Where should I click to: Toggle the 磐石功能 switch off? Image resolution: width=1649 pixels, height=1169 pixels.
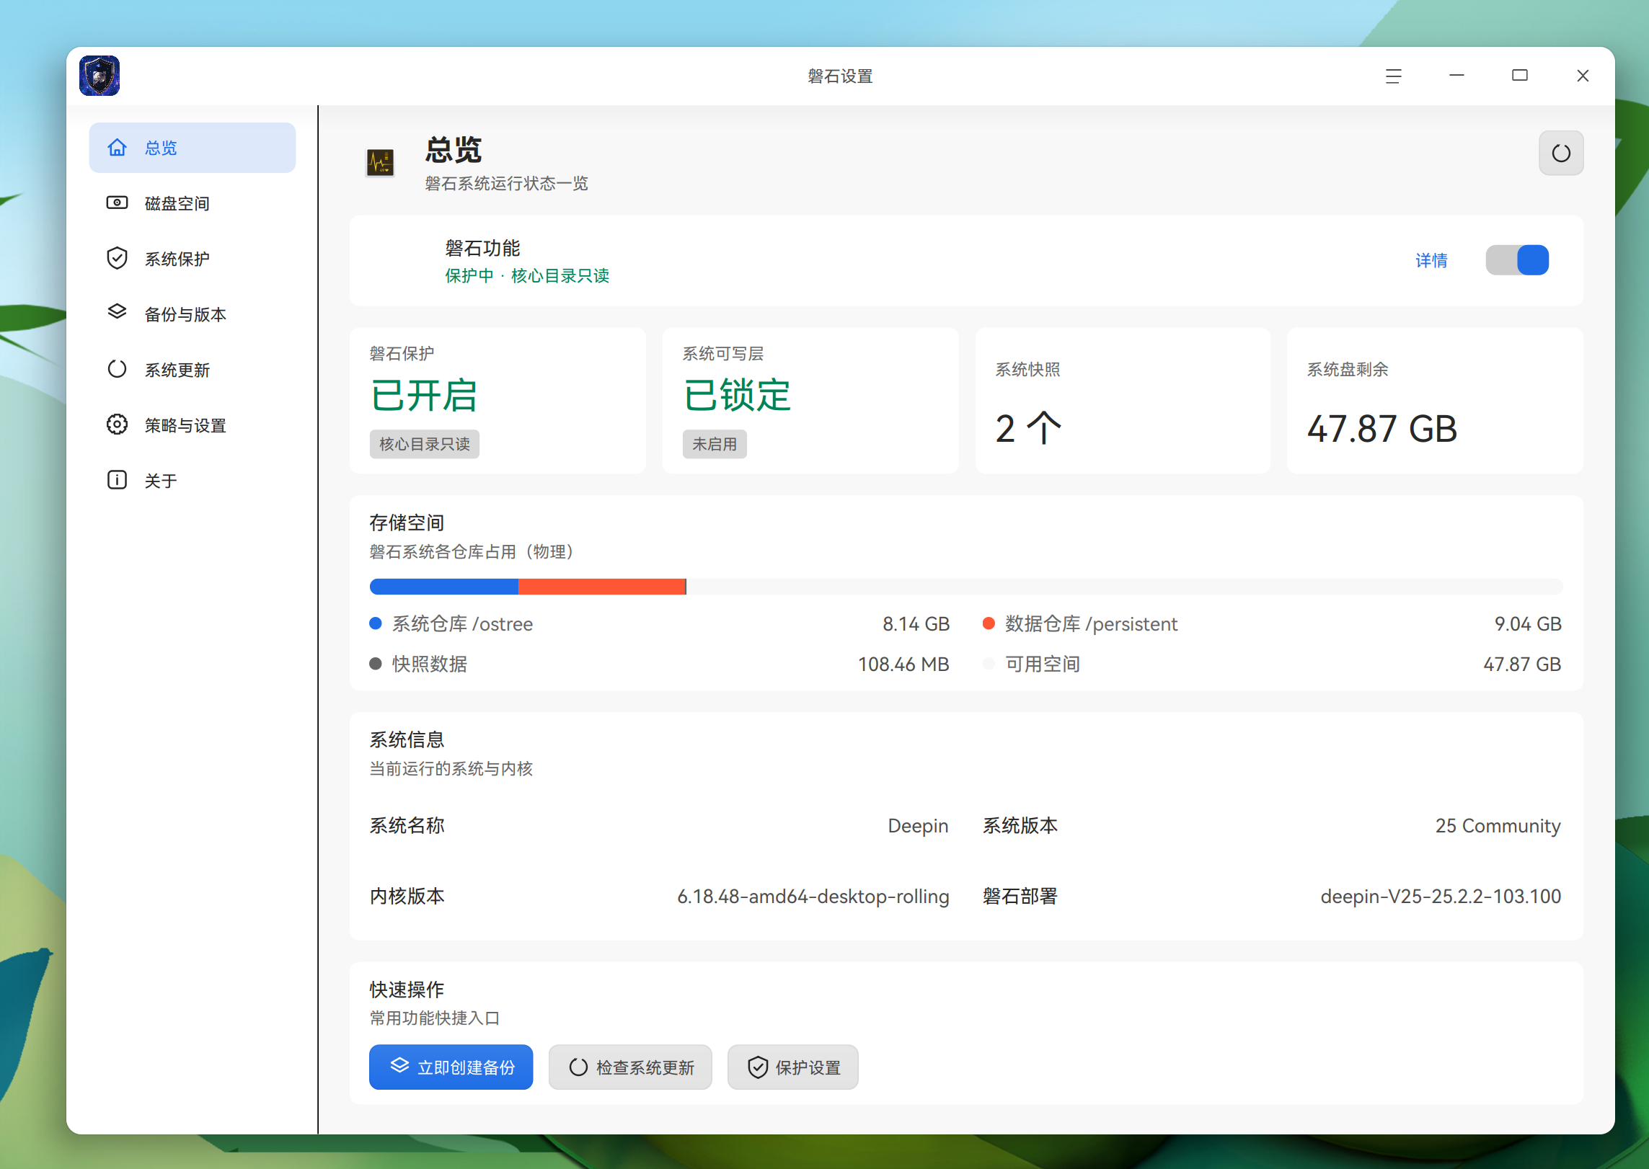click(x=1517, y=260)
